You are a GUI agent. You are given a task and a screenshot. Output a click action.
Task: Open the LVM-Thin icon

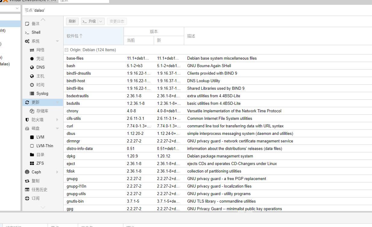pyautogui.click(x=32, y=146)
